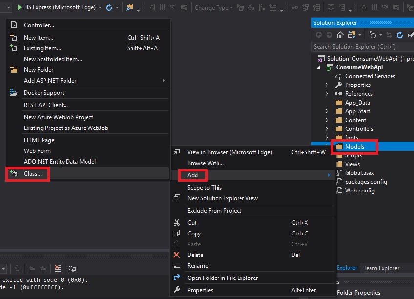
Task: Click the Home icon in Solution Explorer
Action: tap(340, 35)
